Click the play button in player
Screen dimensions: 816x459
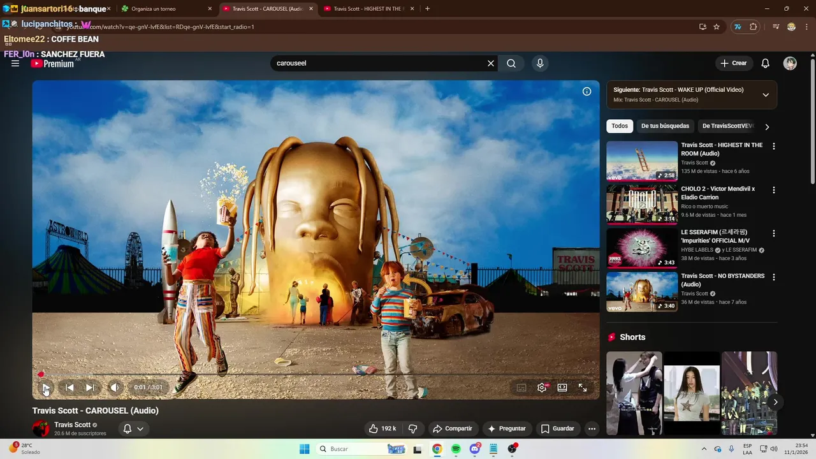(x=46, y=388)
